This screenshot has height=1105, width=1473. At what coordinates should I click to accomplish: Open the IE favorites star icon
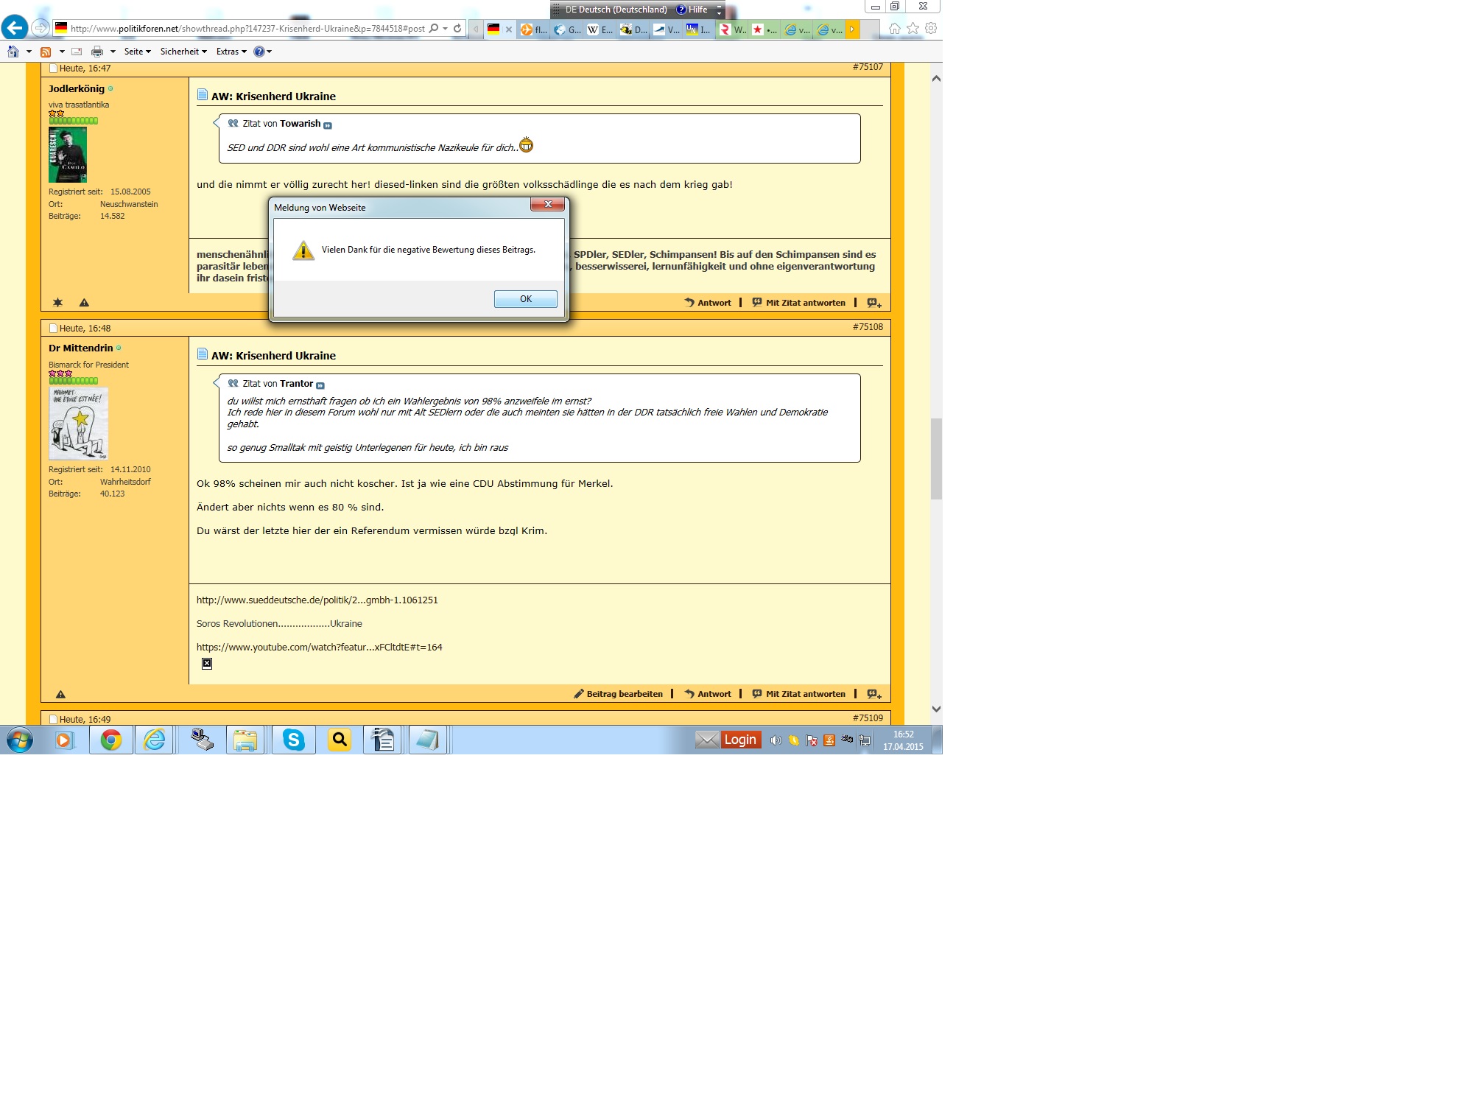coord(913,28)
